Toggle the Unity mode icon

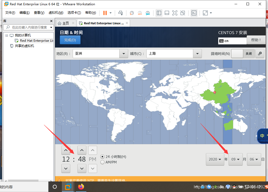tap(183, 13)
